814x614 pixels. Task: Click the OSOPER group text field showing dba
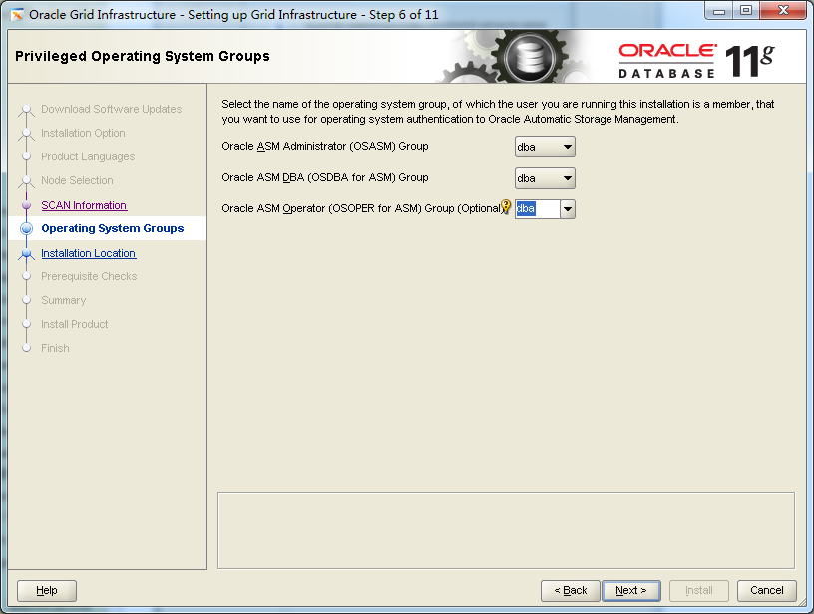[538, 209]
